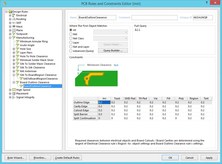Click the SMT rule category icon
Screen dimensions: 222x164
tap(14, 23)
